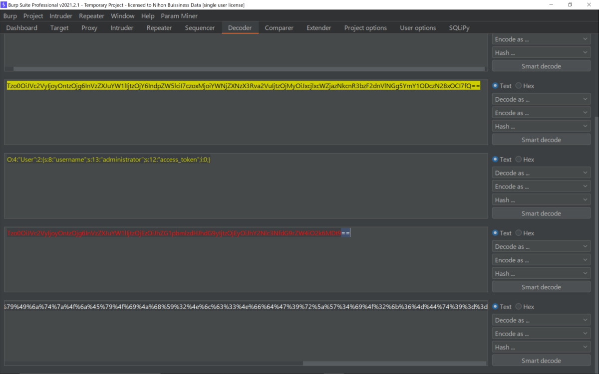599x374 pixels.
Task: Switch to the Sequencer tab
Action: [200, 28]
